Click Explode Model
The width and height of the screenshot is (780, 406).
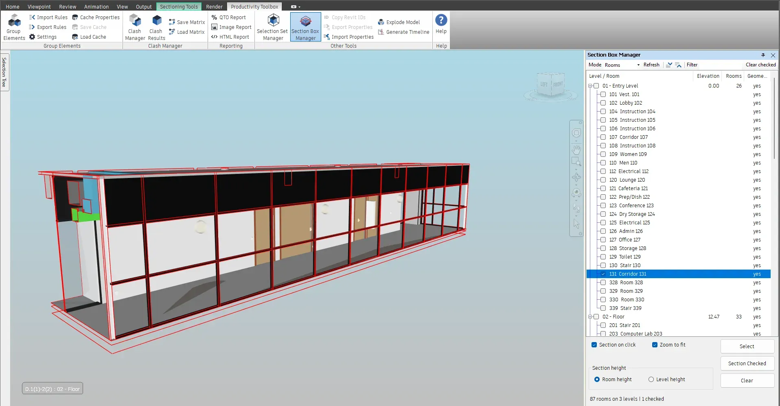[399, 22]
